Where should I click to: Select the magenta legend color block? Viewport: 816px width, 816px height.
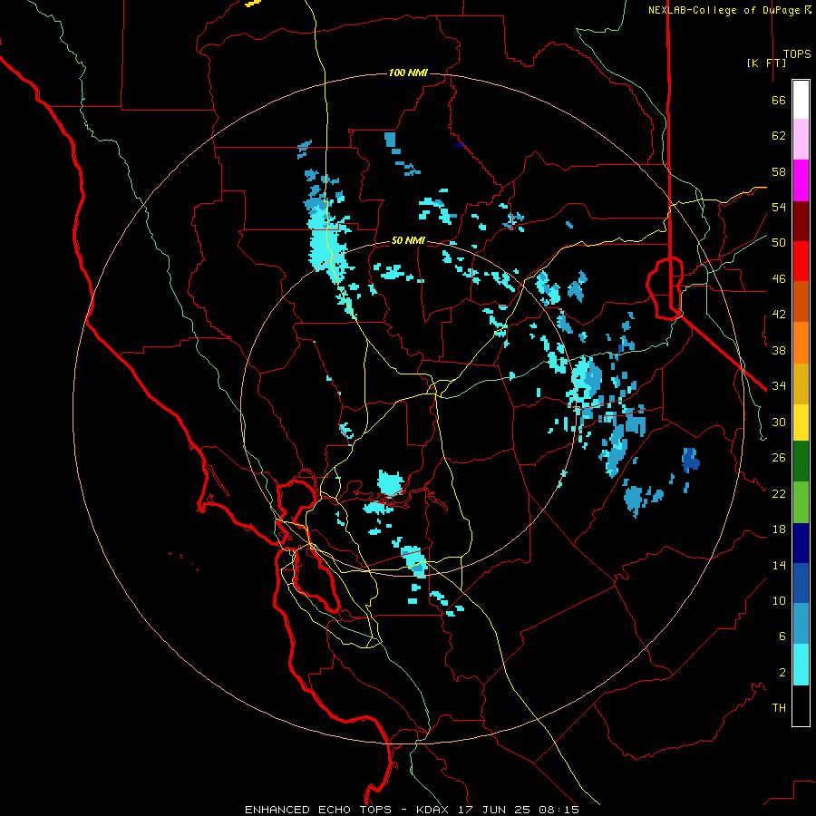point(801,180)
